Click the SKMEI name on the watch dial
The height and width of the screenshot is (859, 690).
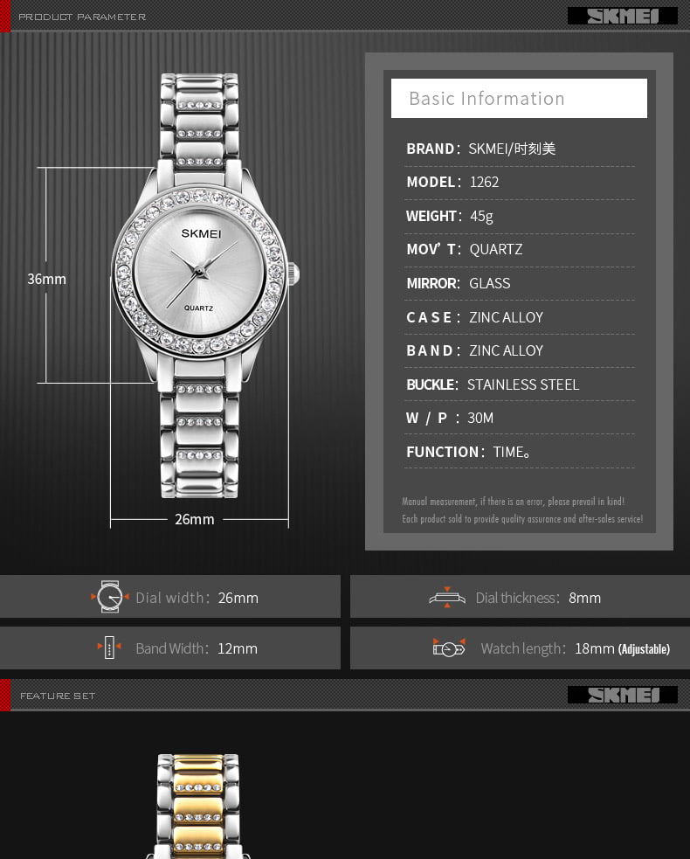point(201,233)
